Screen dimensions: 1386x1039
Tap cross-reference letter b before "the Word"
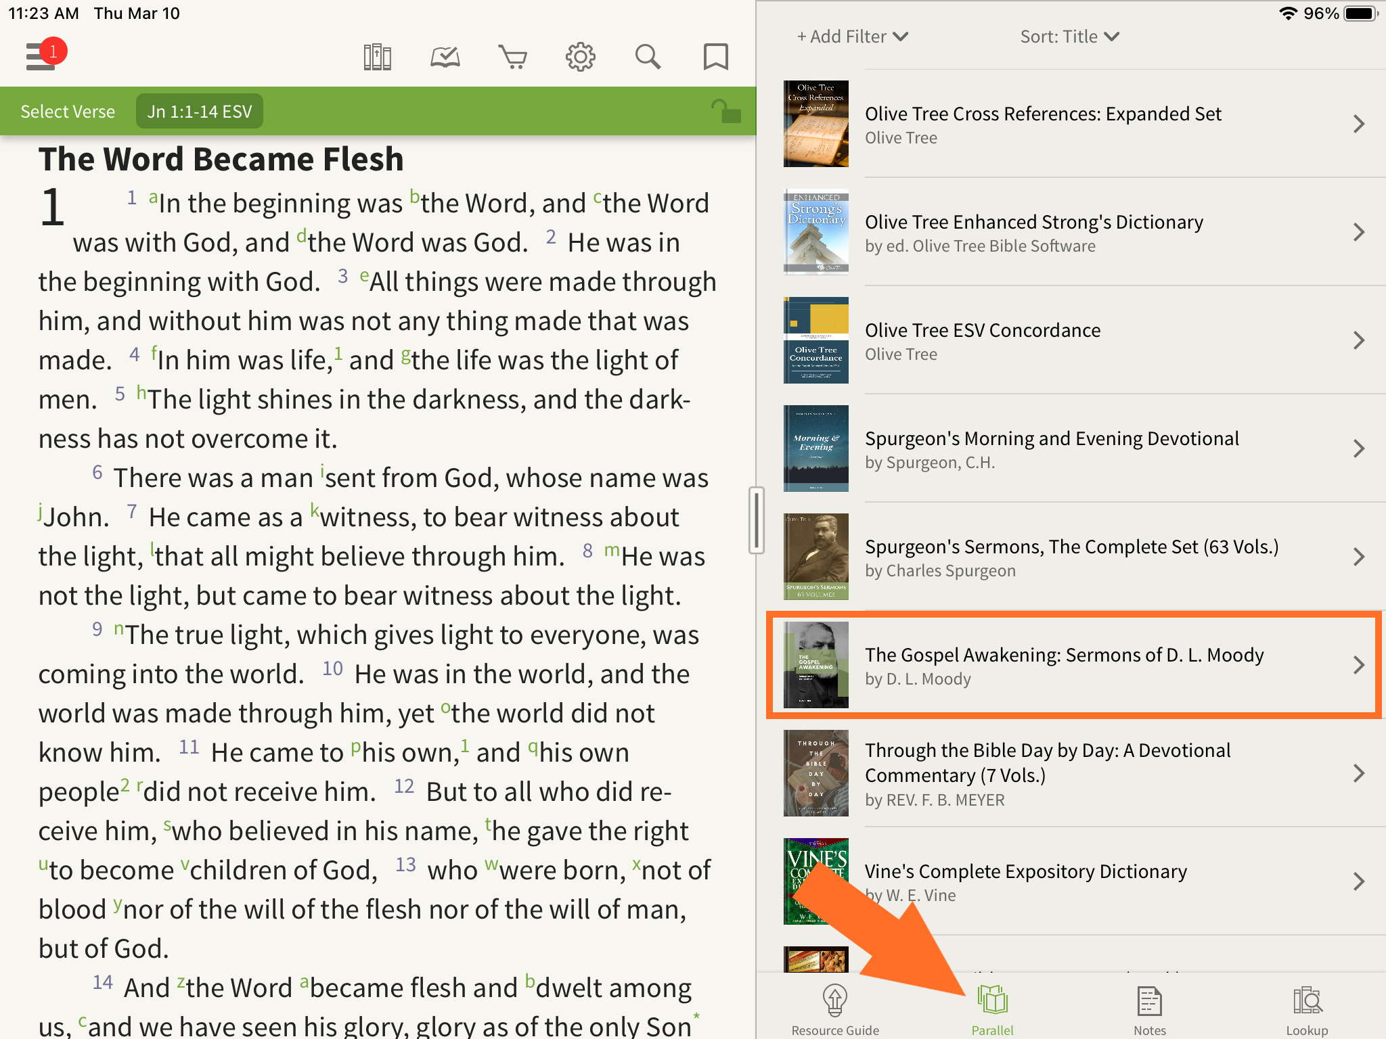tap(415, 196)
